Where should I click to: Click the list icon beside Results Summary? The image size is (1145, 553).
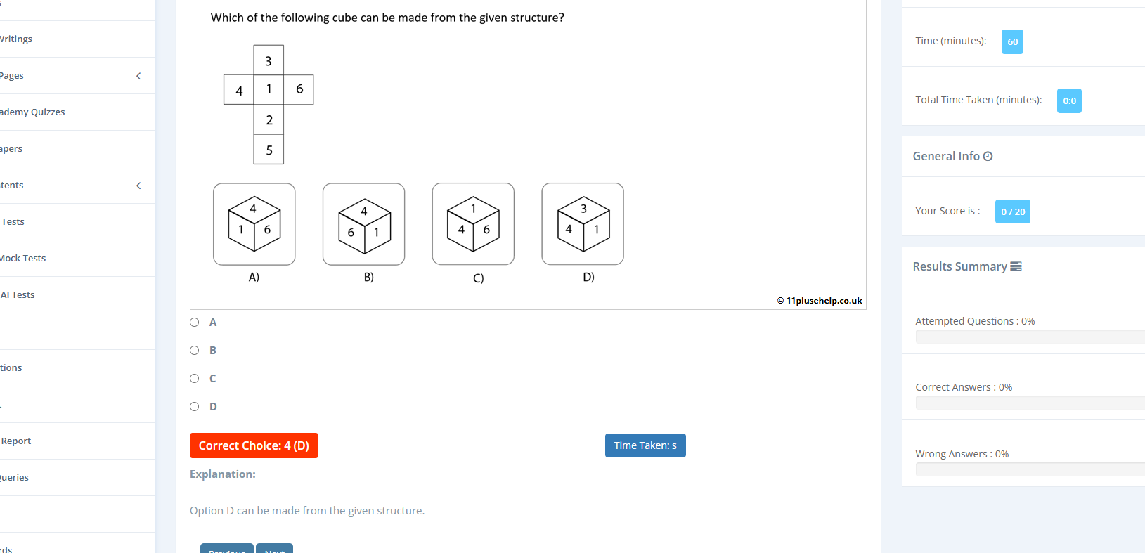[1016, 266]
